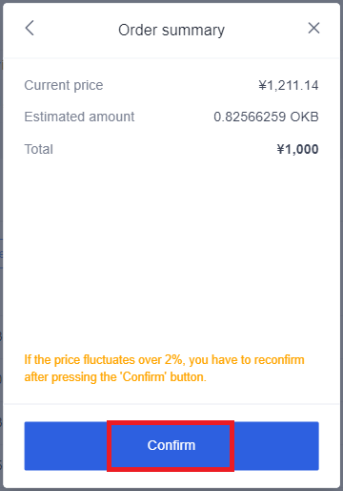Screen dimensions: 343x491
Task: Go back using the left chevron arrow
Action: 30,28
